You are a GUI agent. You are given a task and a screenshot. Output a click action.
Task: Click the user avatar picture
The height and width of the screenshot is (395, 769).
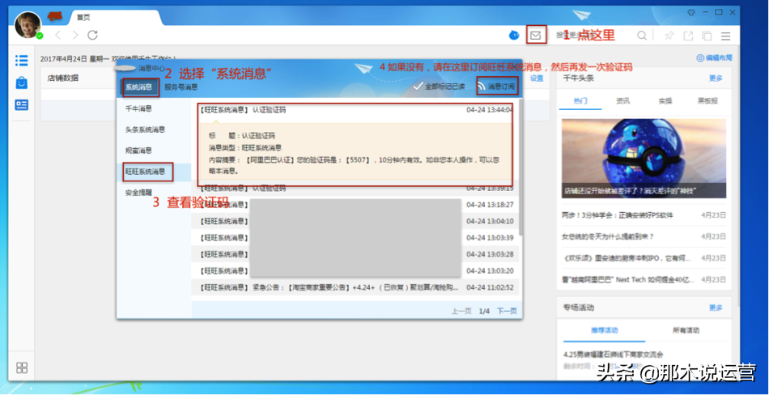28,24
